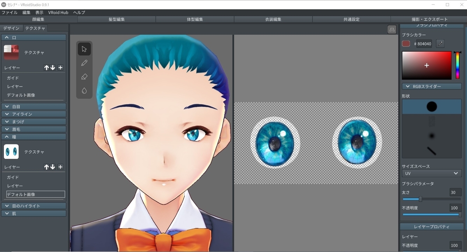Choose the diagonal line brush shape
The width and height of the screenshot is (467, 252).
coord(432,151)
